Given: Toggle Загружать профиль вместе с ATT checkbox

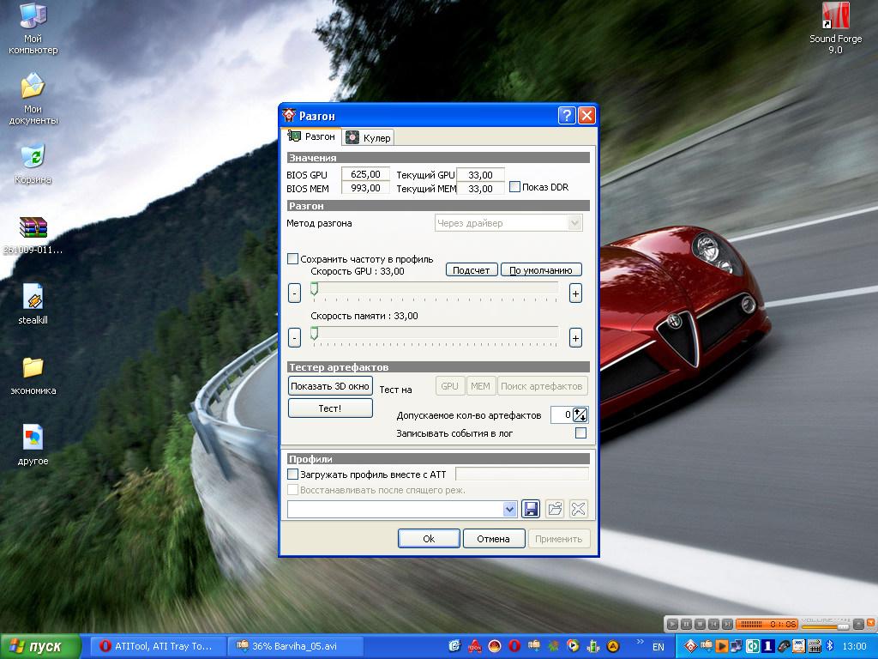Looking at the screenshot, I should point(292,474).
